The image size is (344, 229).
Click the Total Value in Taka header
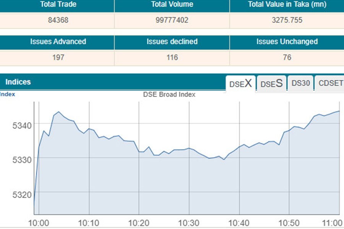pos(287,5)
